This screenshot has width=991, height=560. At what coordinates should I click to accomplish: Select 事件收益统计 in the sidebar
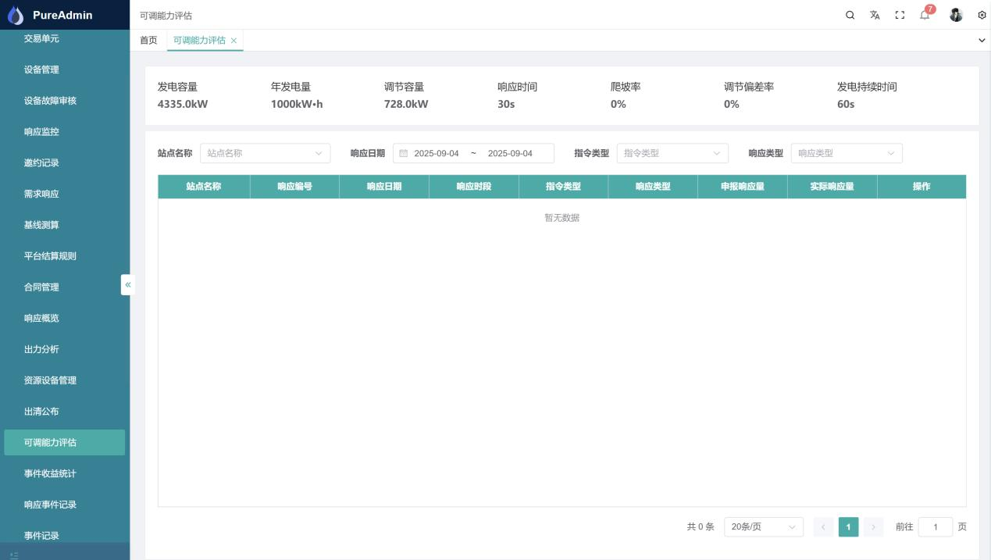(48, 473)
